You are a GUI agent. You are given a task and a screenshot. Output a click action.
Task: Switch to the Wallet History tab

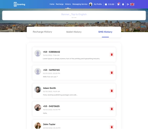(x=74, y=32)
